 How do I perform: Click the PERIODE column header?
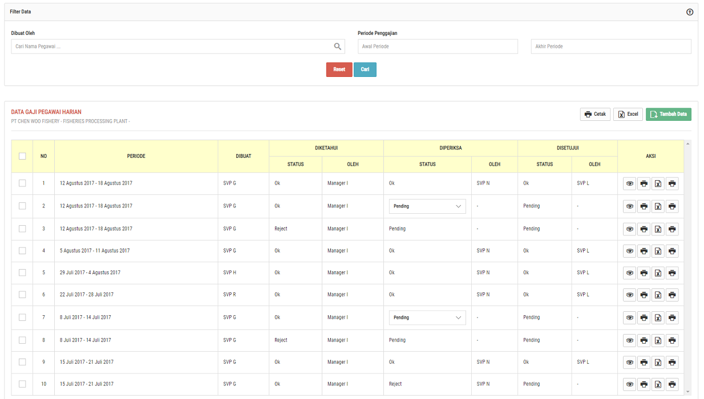[136, 156]
